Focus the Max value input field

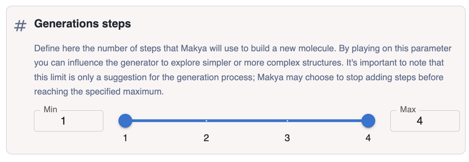coord(425,121)
